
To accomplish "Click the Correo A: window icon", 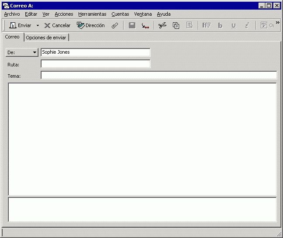I will [6, 6].
